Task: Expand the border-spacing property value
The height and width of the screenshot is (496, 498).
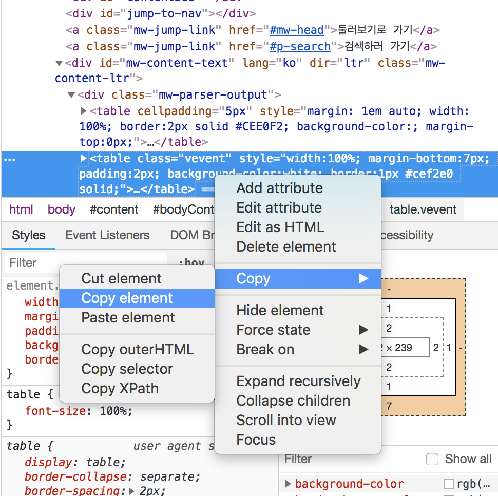Action: (132, 491)
